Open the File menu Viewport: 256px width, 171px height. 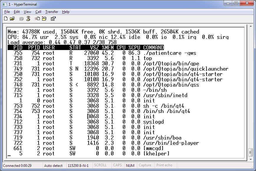click(x=7, y=12)
